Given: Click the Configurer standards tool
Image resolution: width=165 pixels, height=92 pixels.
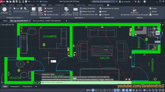Looking at the screenshot, I should point(104,15).
